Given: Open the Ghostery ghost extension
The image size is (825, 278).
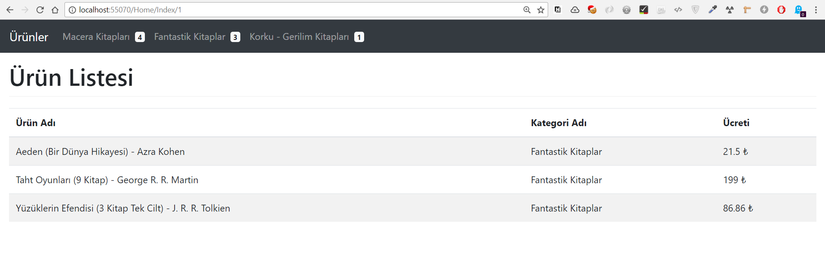Looking at the screenshot, I should [799, 9].
